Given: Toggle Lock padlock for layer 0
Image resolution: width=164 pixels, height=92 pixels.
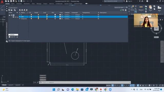Looking at the screenshot, I should pyautogui.click(x=47, y=15).
